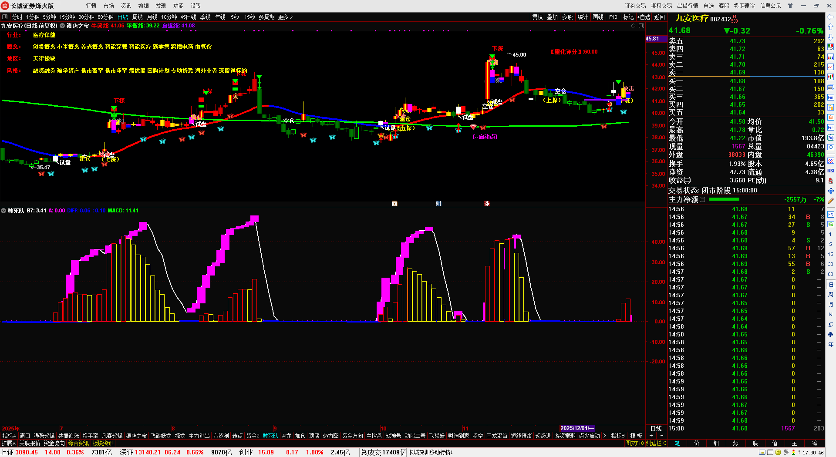The width and height of the screenshot is (836, 457).
Task: Toggle the circle beside 敢死队 indicator name
Action: (4, 211)
